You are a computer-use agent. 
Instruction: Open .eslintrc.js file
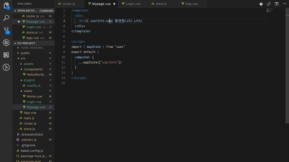[33, 140]
